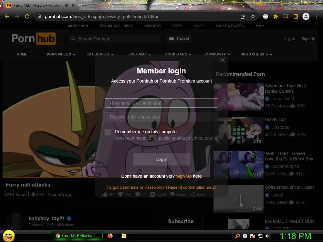Expand the COMMUNITY nav dropdown
This screenshot has width=323, height=242.
[x=217, y=54]
